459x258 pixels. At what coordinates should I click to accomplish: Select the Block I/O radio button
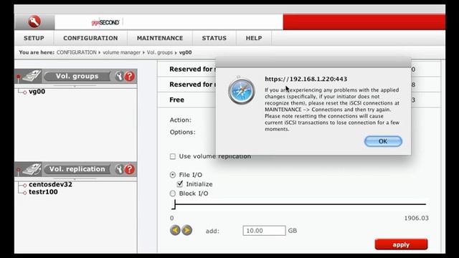173,193
